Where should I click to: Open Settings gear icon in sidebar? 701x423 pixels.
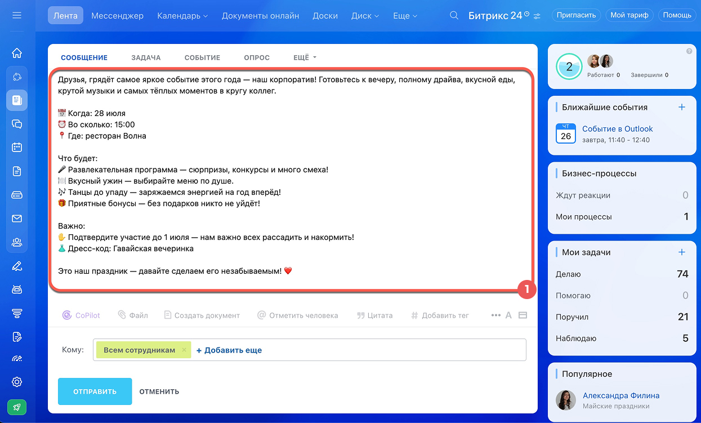point(17,382)
